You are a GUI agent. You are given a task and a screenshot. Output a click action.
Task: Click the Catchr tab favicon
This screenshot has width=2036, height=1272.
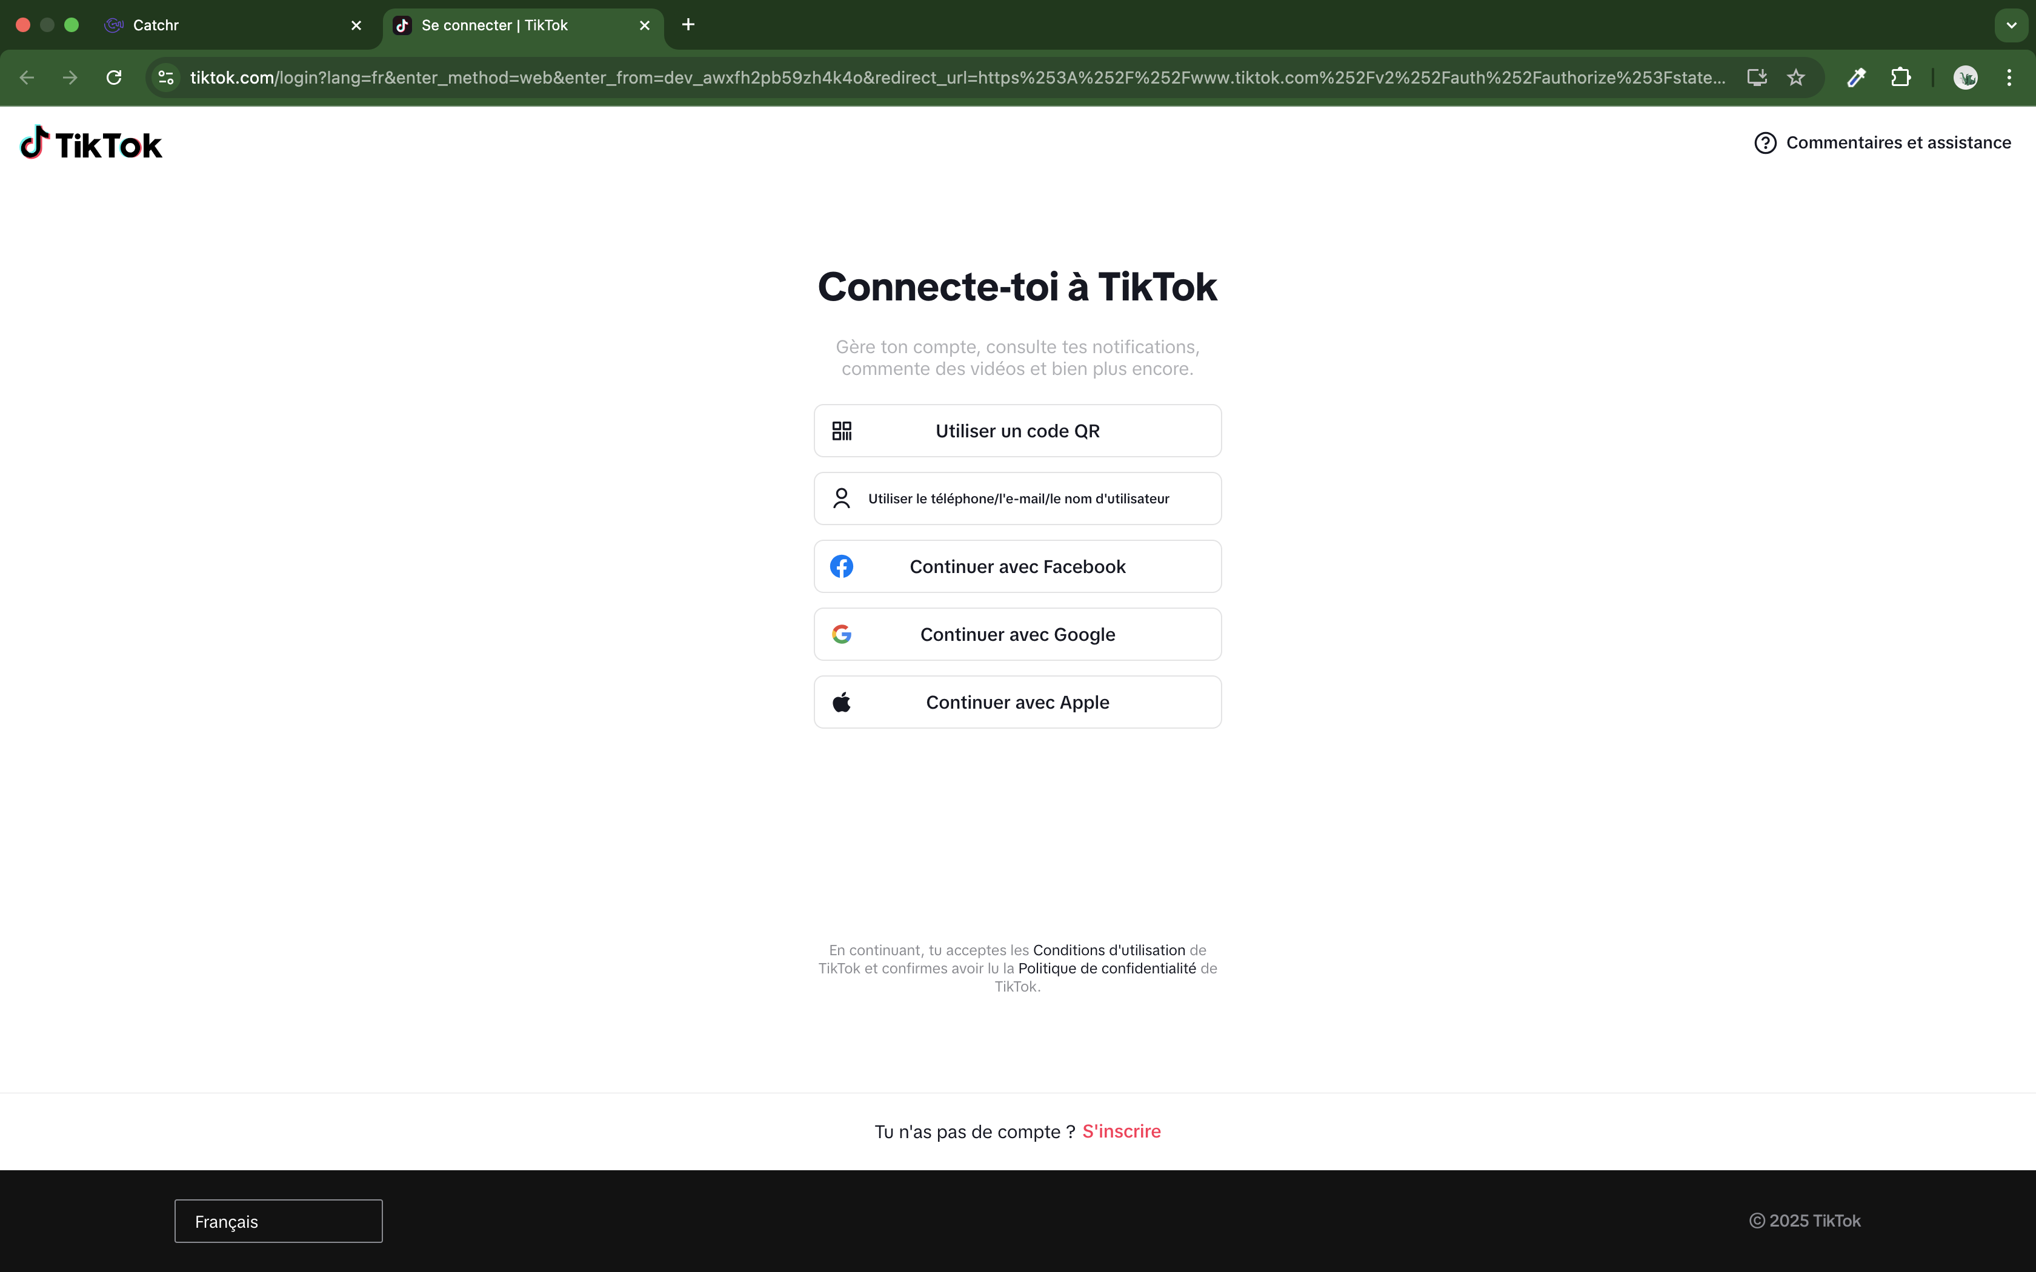113,25
